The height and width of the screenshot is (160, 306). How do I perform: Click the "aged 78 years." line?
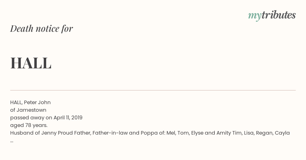pyautogui.click(x=29, y=125)
